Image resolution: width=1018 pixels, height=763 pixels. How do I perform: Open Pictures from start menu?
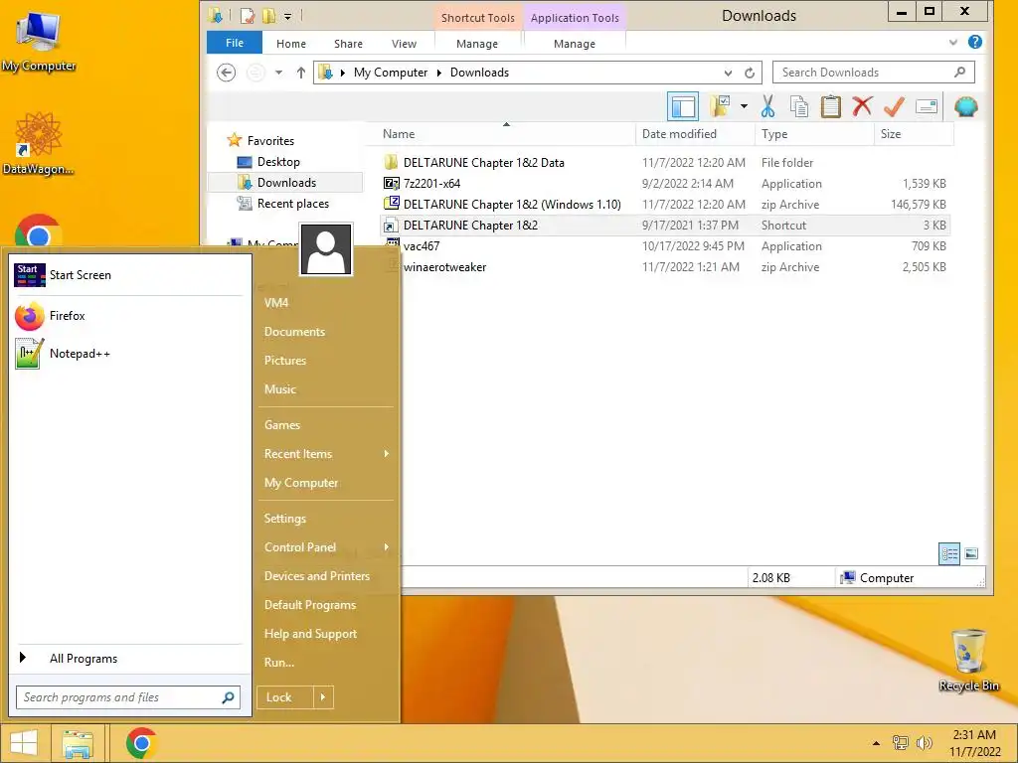point(285,360)
